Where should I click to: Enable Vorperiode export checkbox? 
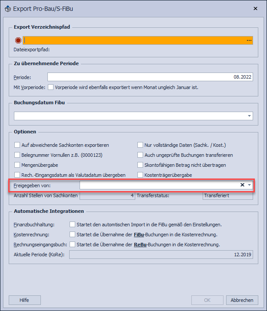pos(51,87)
